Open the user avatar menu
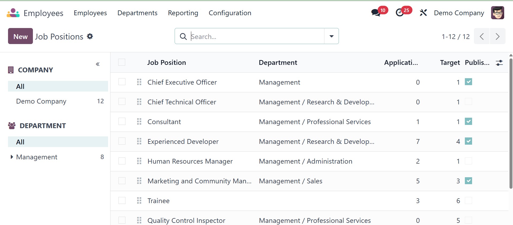This screenshot has width=513, height=225. click(497, 13)
